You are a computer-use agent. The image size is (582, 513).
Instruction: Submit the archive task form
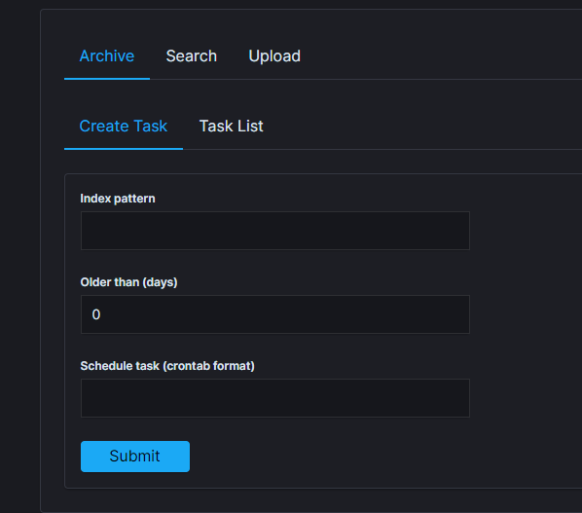[x=135, y=457]
